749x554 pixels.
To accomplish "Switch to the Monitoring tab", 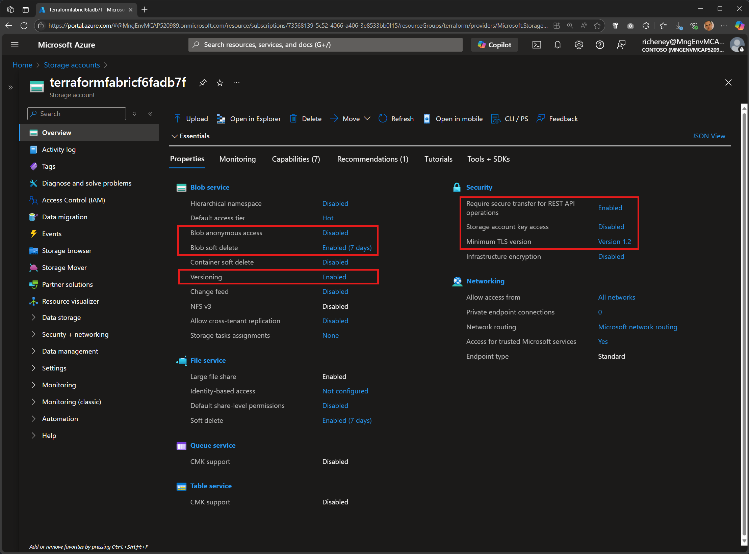I will click(237, 159).
